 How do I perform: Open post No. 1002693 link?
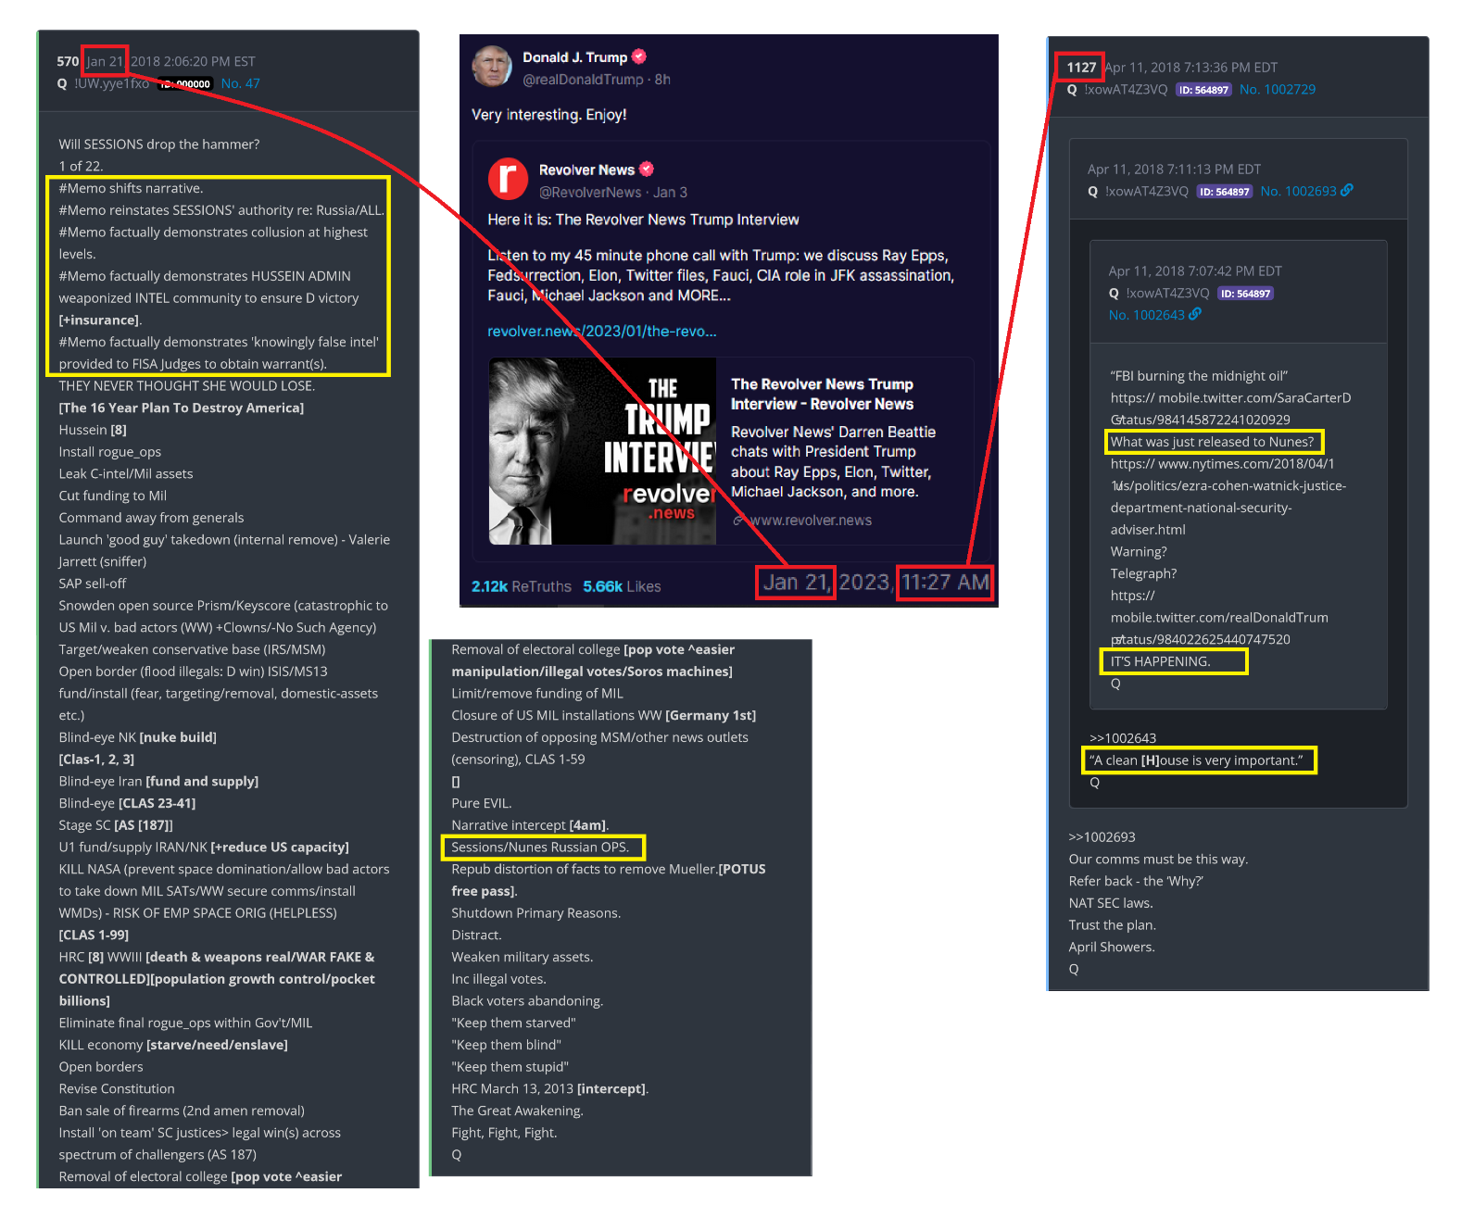(1298, 191)
